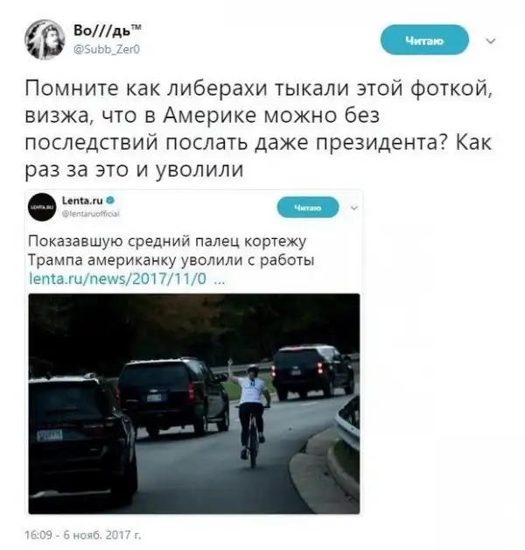Follow the lenta.ru/news/2017/11/0 link

pos(117,279)
